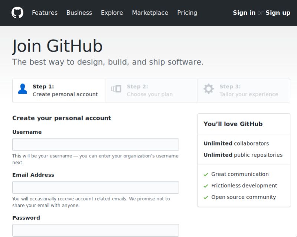Open the Business page
The width and height of the screenshot is (297, 237).
click(79, 13)
